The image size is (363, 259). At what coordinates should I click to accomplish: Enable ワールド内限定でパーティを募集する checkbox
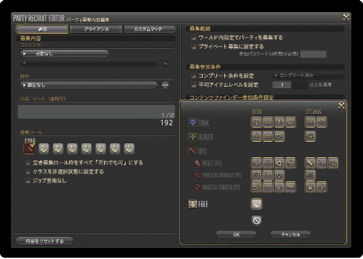(194, 38)
